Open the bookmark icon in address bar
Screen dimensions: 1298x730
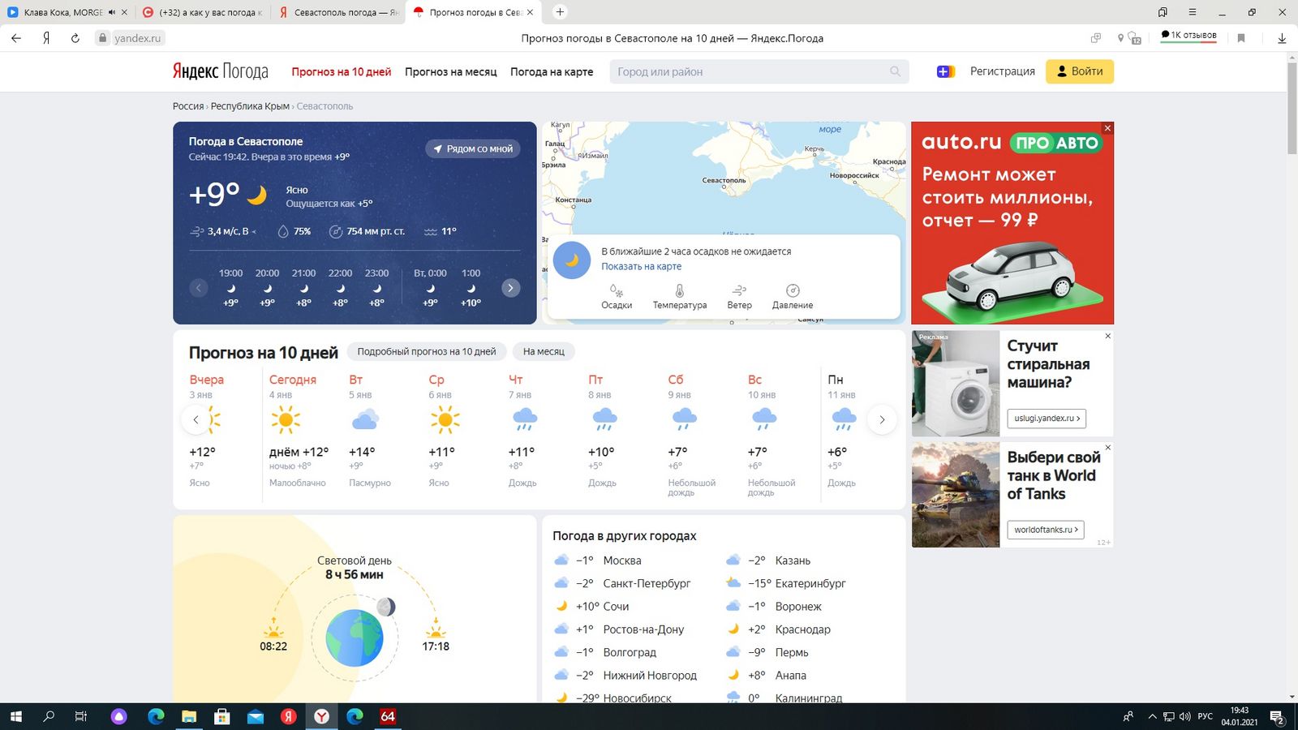click(1240, 38)
